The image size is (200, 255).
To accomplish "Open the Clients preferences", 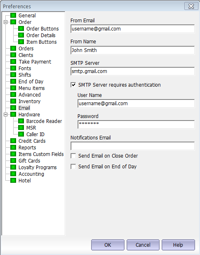I will coord(26,55).
